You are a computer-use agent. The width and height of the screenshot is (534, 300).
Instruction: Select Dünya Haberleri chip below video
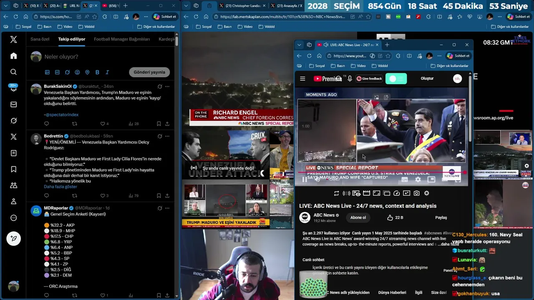(392, 292)
